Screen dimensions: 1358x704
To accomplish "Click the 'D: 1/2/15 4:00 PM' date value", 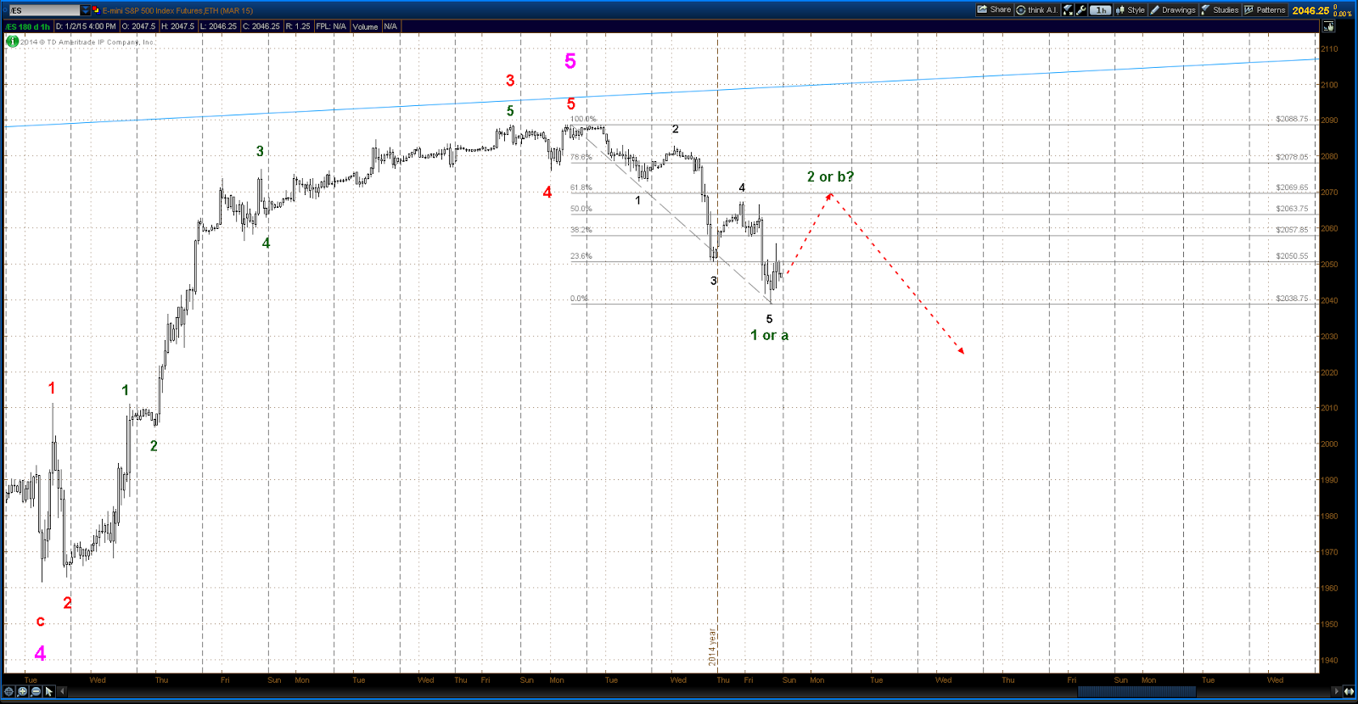I will (86, 26).
